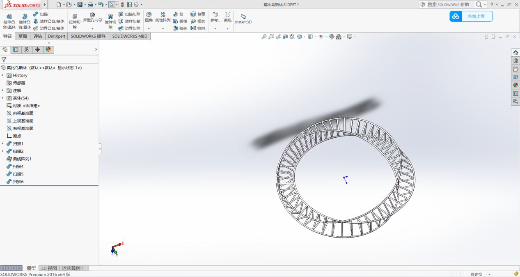Open the 异型孔向导 dropdown arrow
The width and height of the screenshot is (520, 277).
pos(92,29)
